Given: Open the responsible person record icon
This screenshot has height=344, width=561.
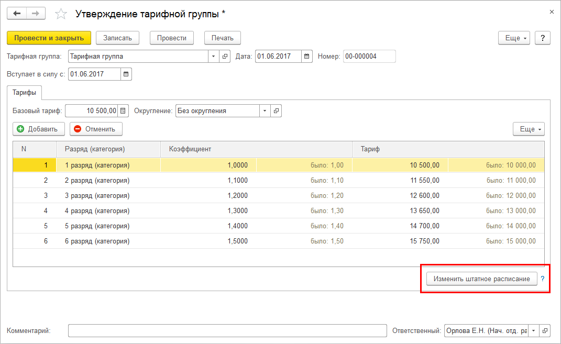Looking at the screenshot, I should pos(545,331).
